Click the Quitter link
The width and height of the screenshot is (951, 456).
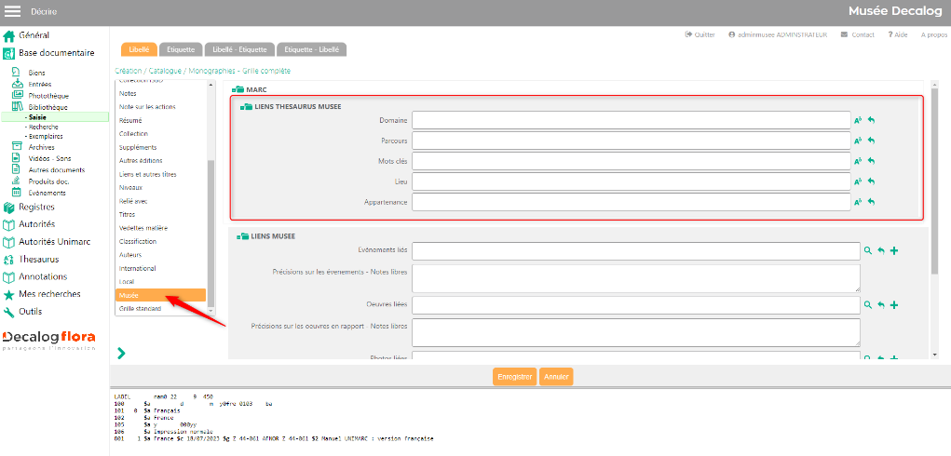pyautogui.click(x=700, y=34)
